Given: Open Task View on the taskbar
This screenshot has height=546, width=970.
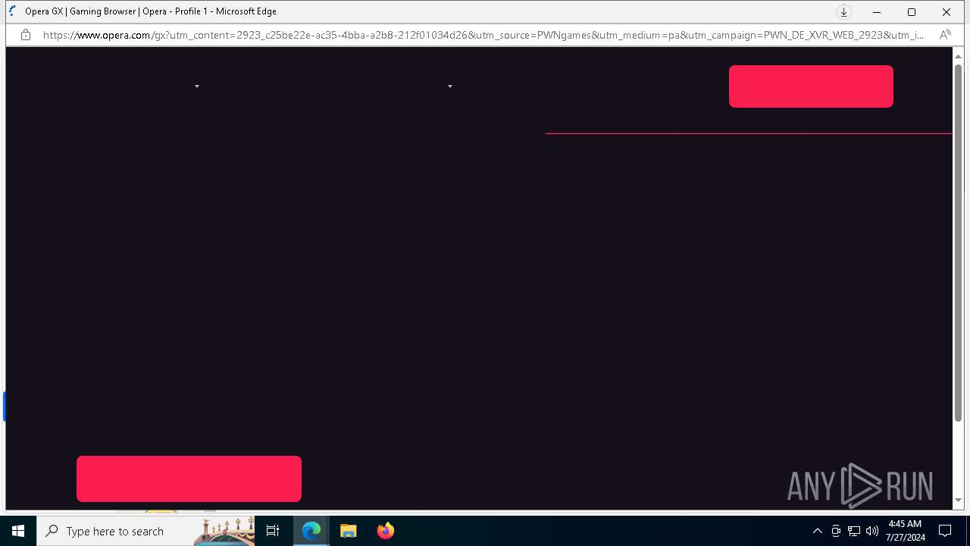Looking at the screenshot, I should click(x=273, y=531).
